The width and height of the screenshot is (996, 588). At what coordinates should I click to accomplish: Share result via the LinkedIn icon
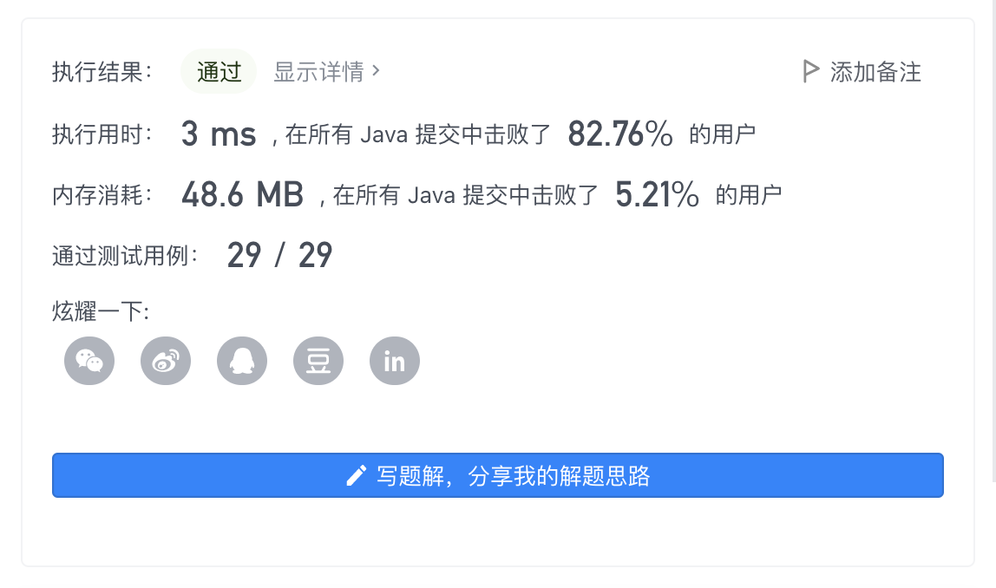pyautogui.click(x=395, y=360)
